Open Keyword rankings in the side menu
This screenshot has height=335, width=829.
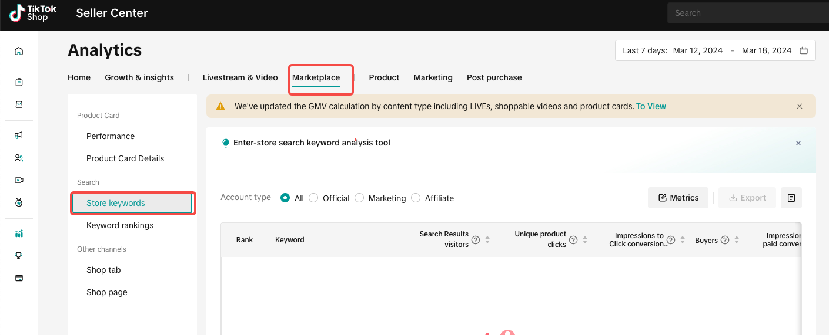120,225
